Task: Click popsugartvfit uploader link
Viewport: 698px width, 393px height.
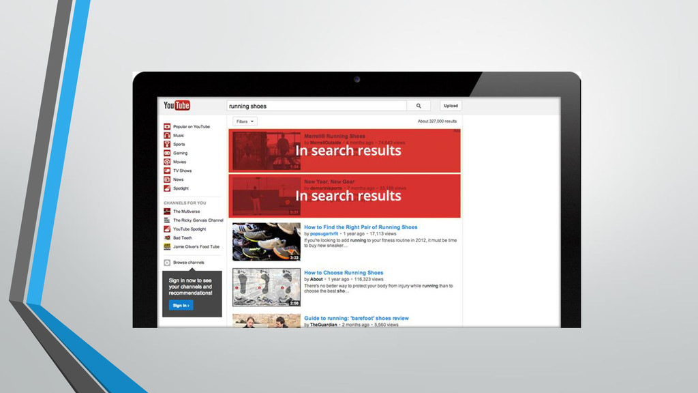Action: click(x=324, y=233)
